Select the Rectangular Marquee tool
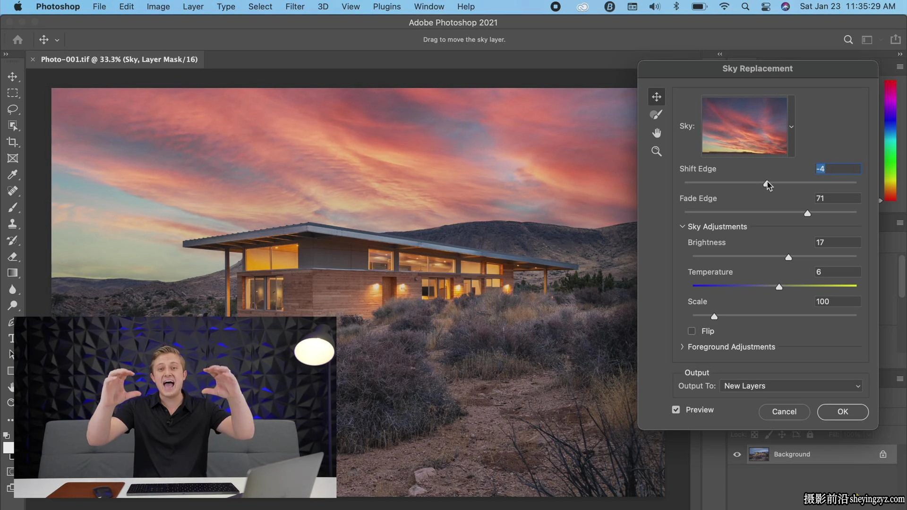 coord(13,93)
